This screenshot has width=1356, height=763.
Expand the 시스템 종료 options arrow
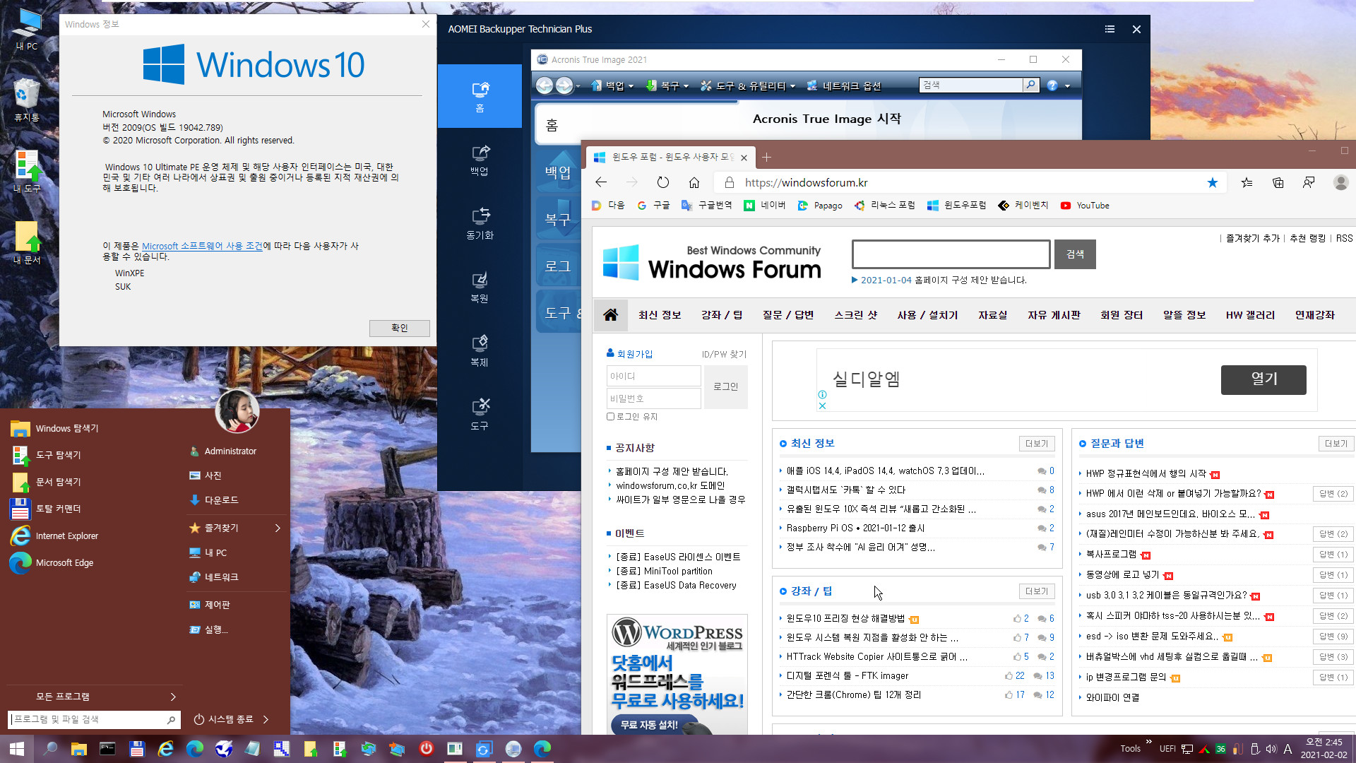[266, 719]
